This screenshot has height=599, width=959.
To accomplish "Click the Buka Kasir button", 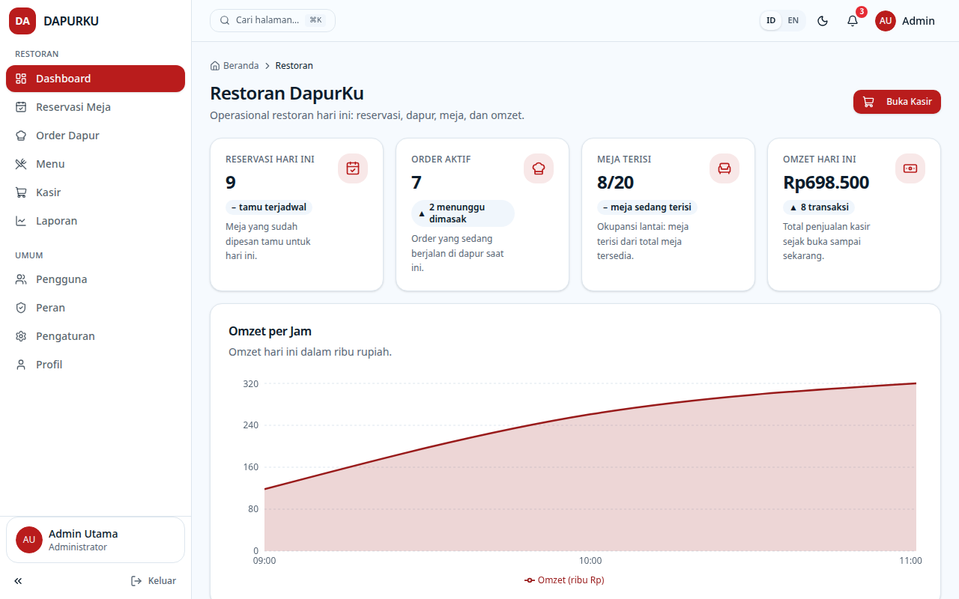I will pyautogui.click(x=897, y=102).
